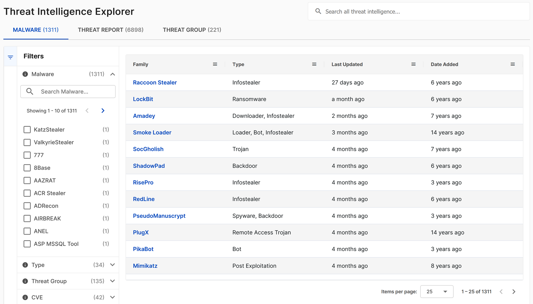Check the ANEL filter box
The width and height of the screenshot is (533, 304).
[27, 231]
